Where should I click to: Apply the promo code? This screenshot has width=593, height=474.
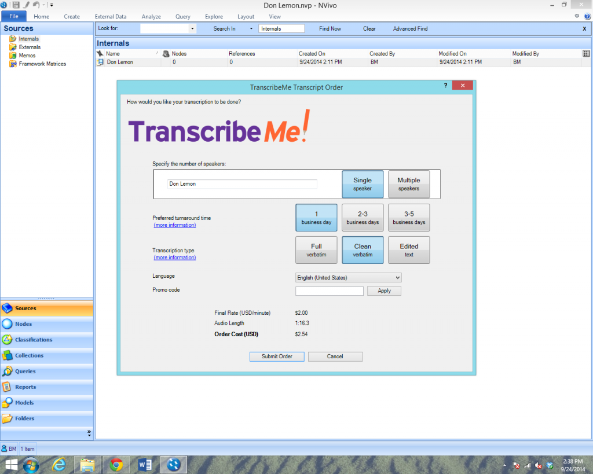pos(385,291)
